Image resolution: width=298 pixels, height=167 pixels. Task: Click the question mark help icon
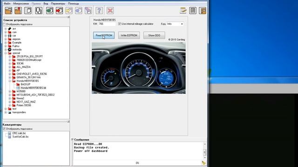pyautogui.click(x=99, y=11)
